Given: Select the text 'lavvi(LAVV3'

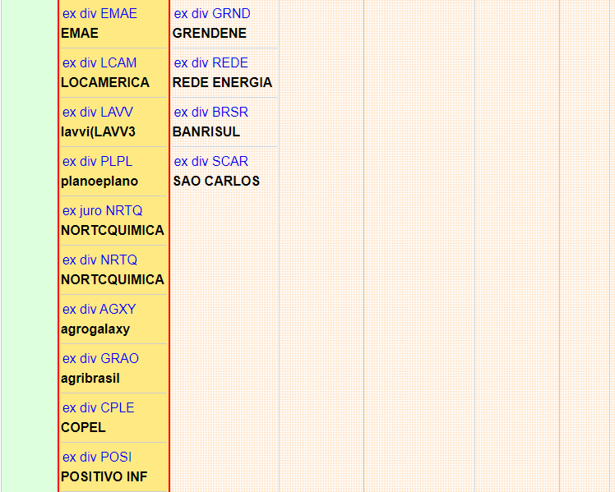Looking at the screenshot, I should (98, 132).
